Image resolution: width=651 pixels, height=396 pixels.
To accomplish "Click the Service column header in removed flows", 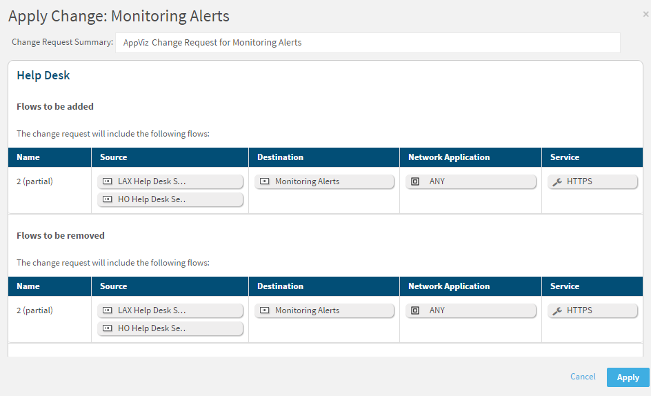I will pyautogui.click(x=564, y=286).
